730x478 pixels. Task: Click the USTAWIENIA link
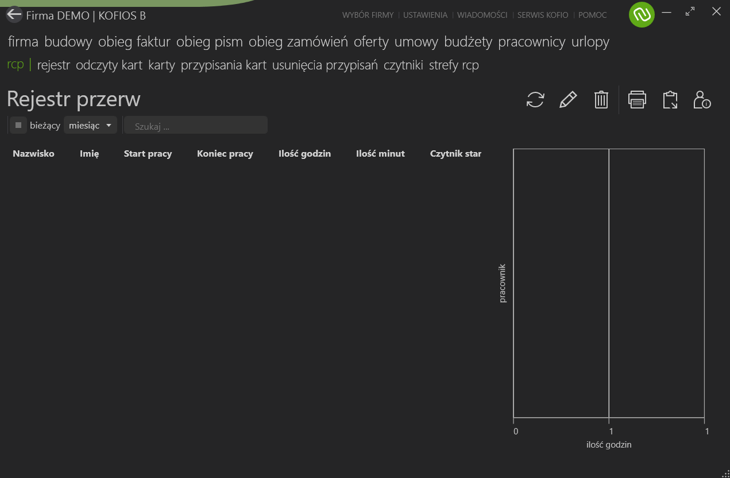tap(425, 15)
